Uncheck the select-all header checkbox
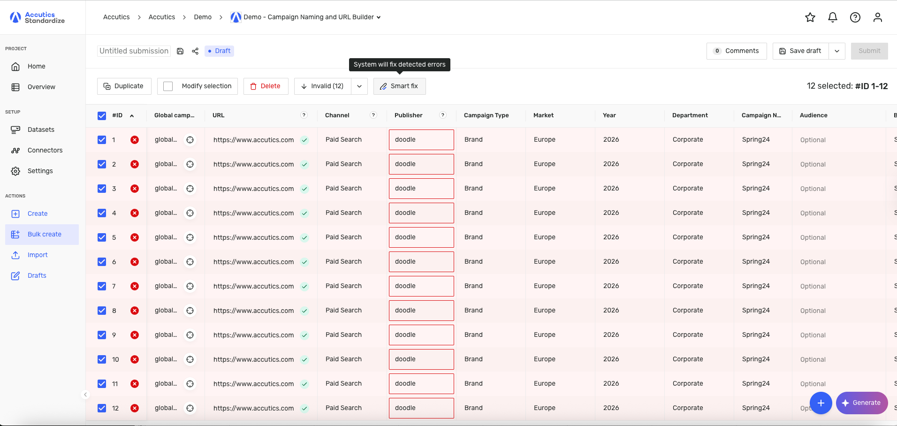Screen dimensions: 897x426 pos(102,115)
